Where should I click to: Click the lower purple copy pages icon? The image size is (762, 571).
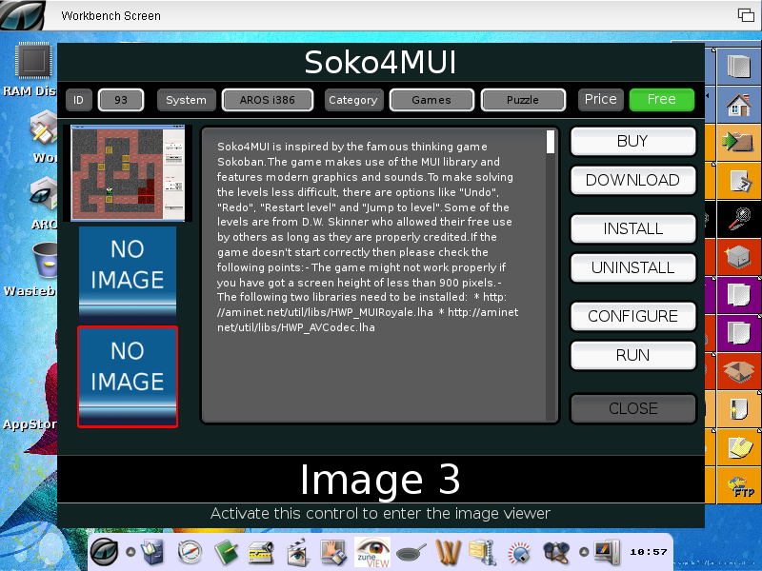(739, 333)
